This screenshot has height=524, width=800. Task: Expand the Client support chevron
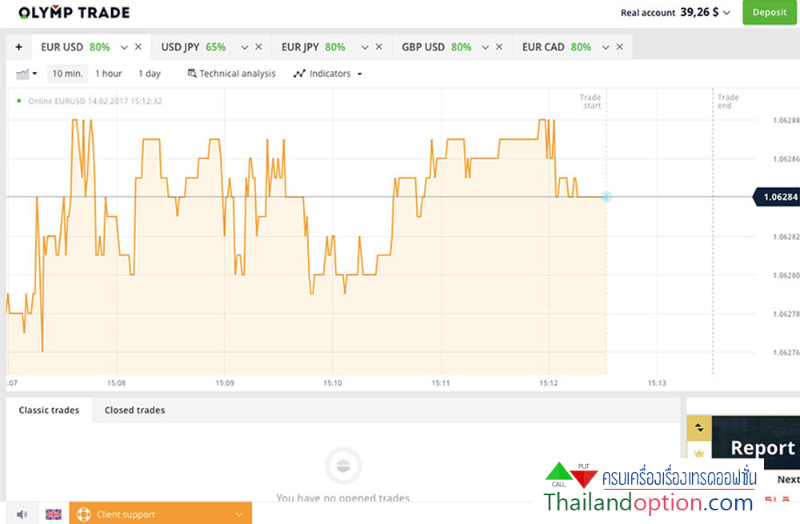point(238,514)
